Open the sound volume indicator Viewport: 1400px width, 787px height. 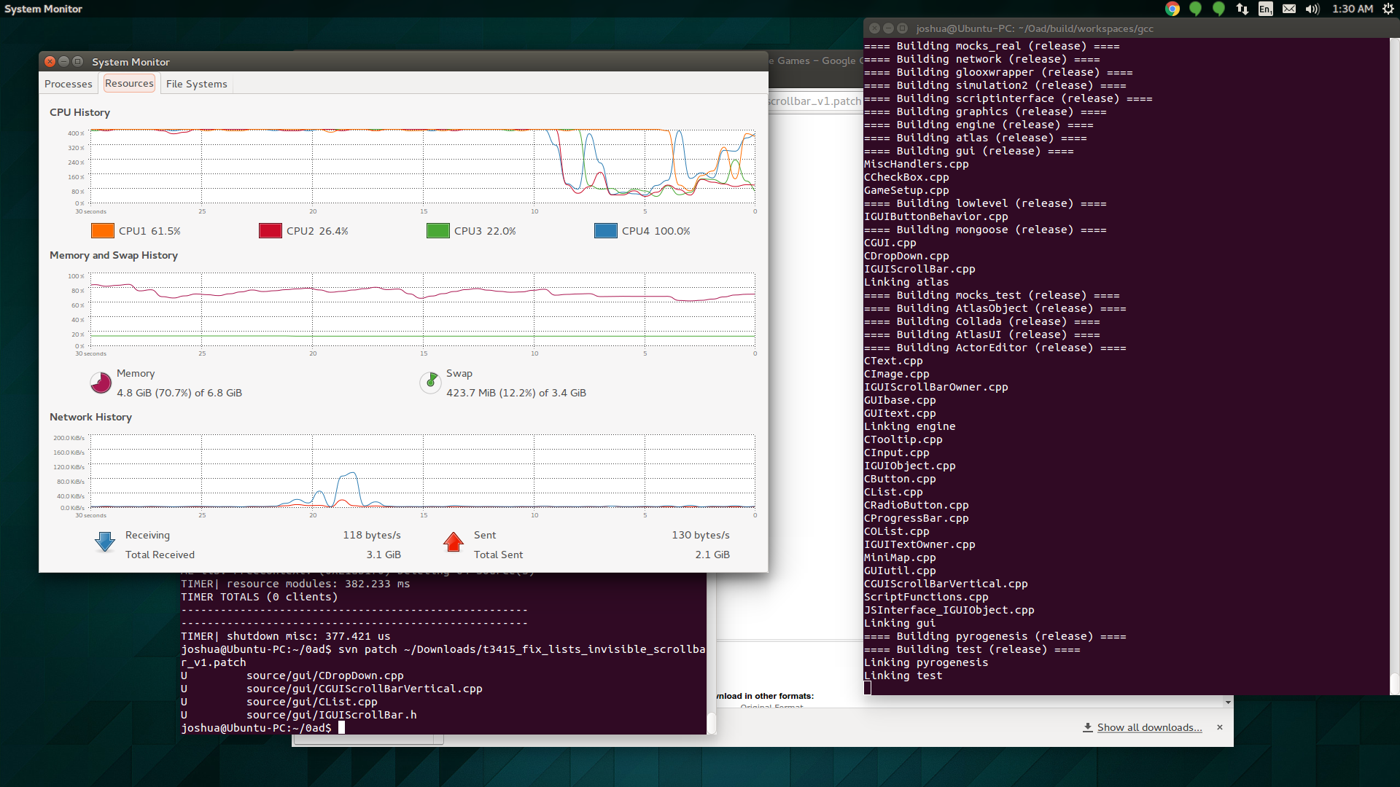coord(1312,9)
